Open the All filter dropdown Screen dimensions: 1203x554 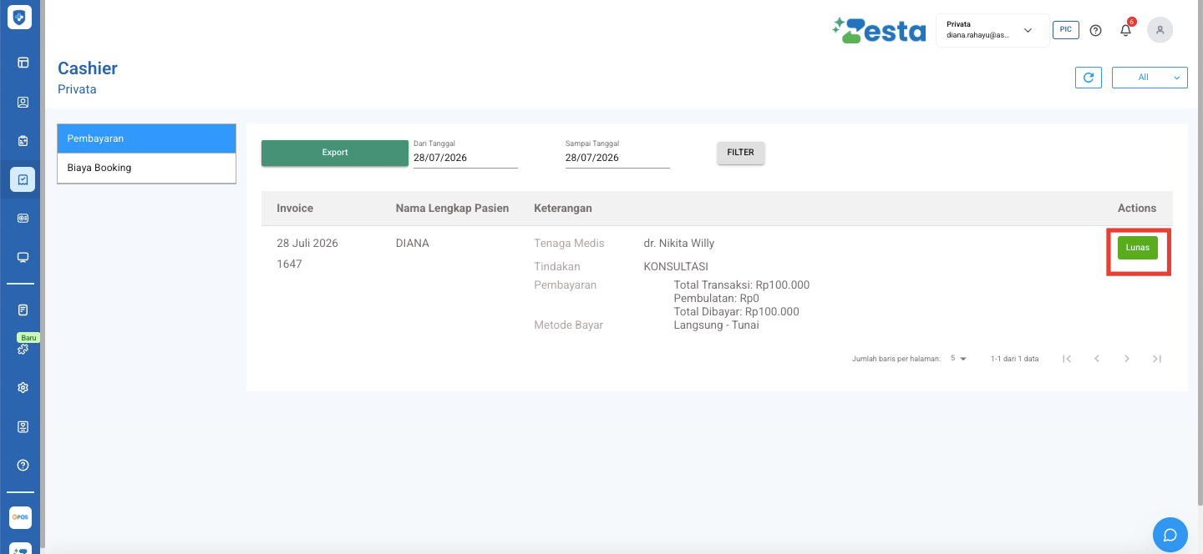click(1150, 78)
